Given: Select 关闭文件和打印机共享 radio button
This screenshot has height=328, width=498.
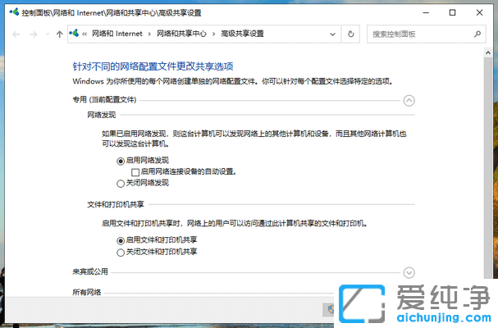Looking at the screenshot, I should coord(121,252).
